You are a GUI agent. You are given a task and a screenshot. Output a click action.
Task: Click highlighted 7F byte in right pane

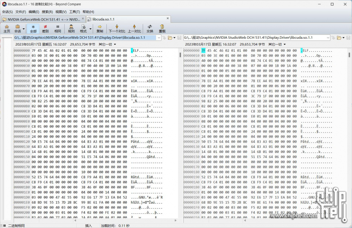tap(204, 51)
